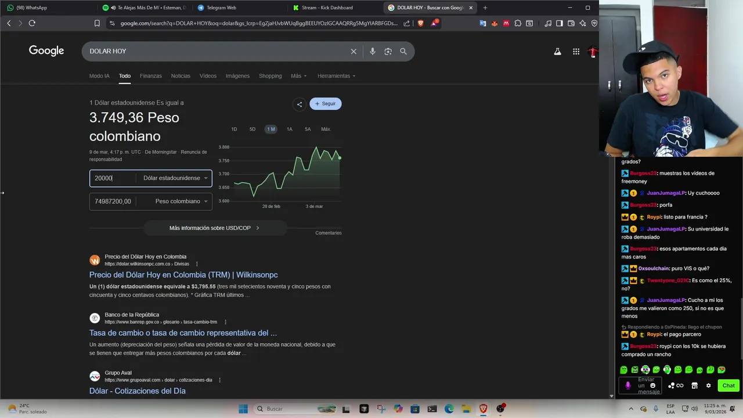Image resolution: width=743 pixels, height=418 pixels.
Task: Click the 20000 dollar amount field
Action: pyautogui.click(x=113, y=178)
